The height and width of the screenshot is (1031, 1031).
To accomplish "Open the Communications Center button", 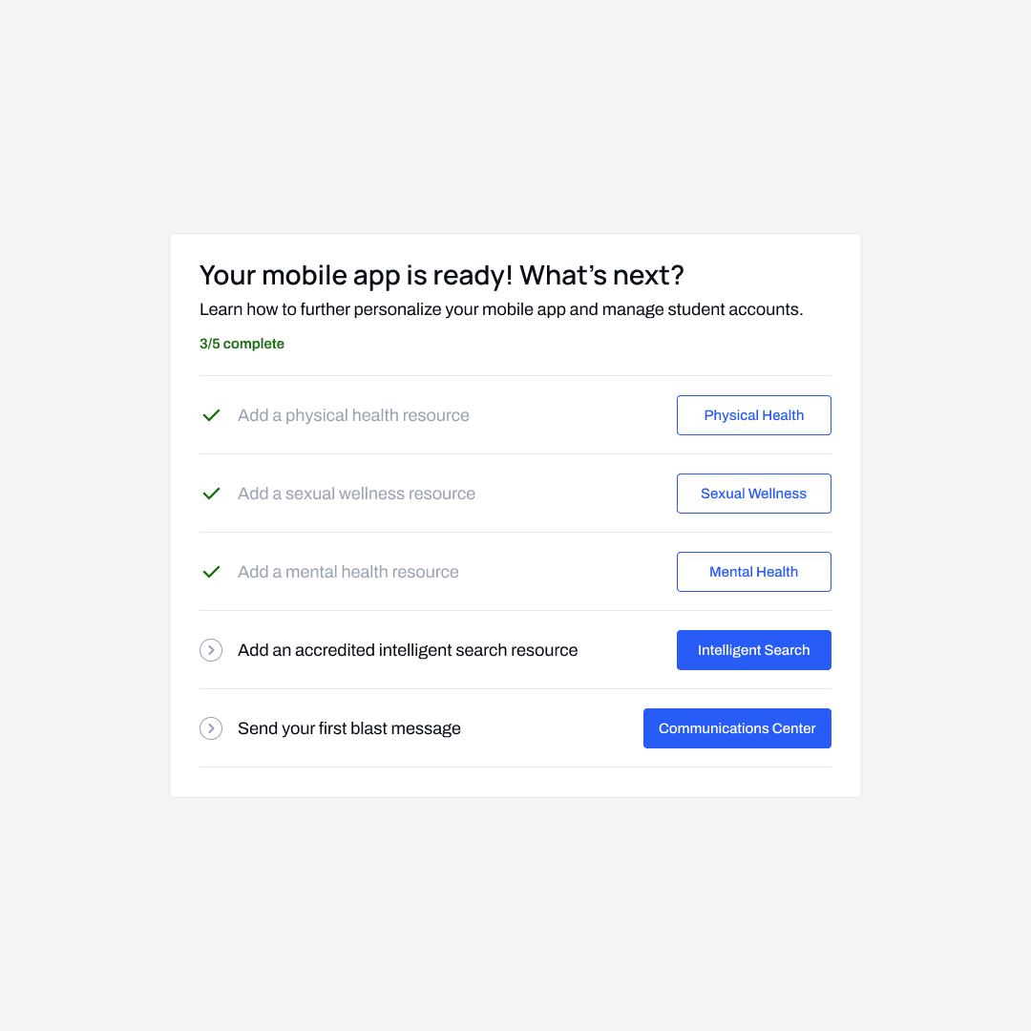I will (737, 728).
